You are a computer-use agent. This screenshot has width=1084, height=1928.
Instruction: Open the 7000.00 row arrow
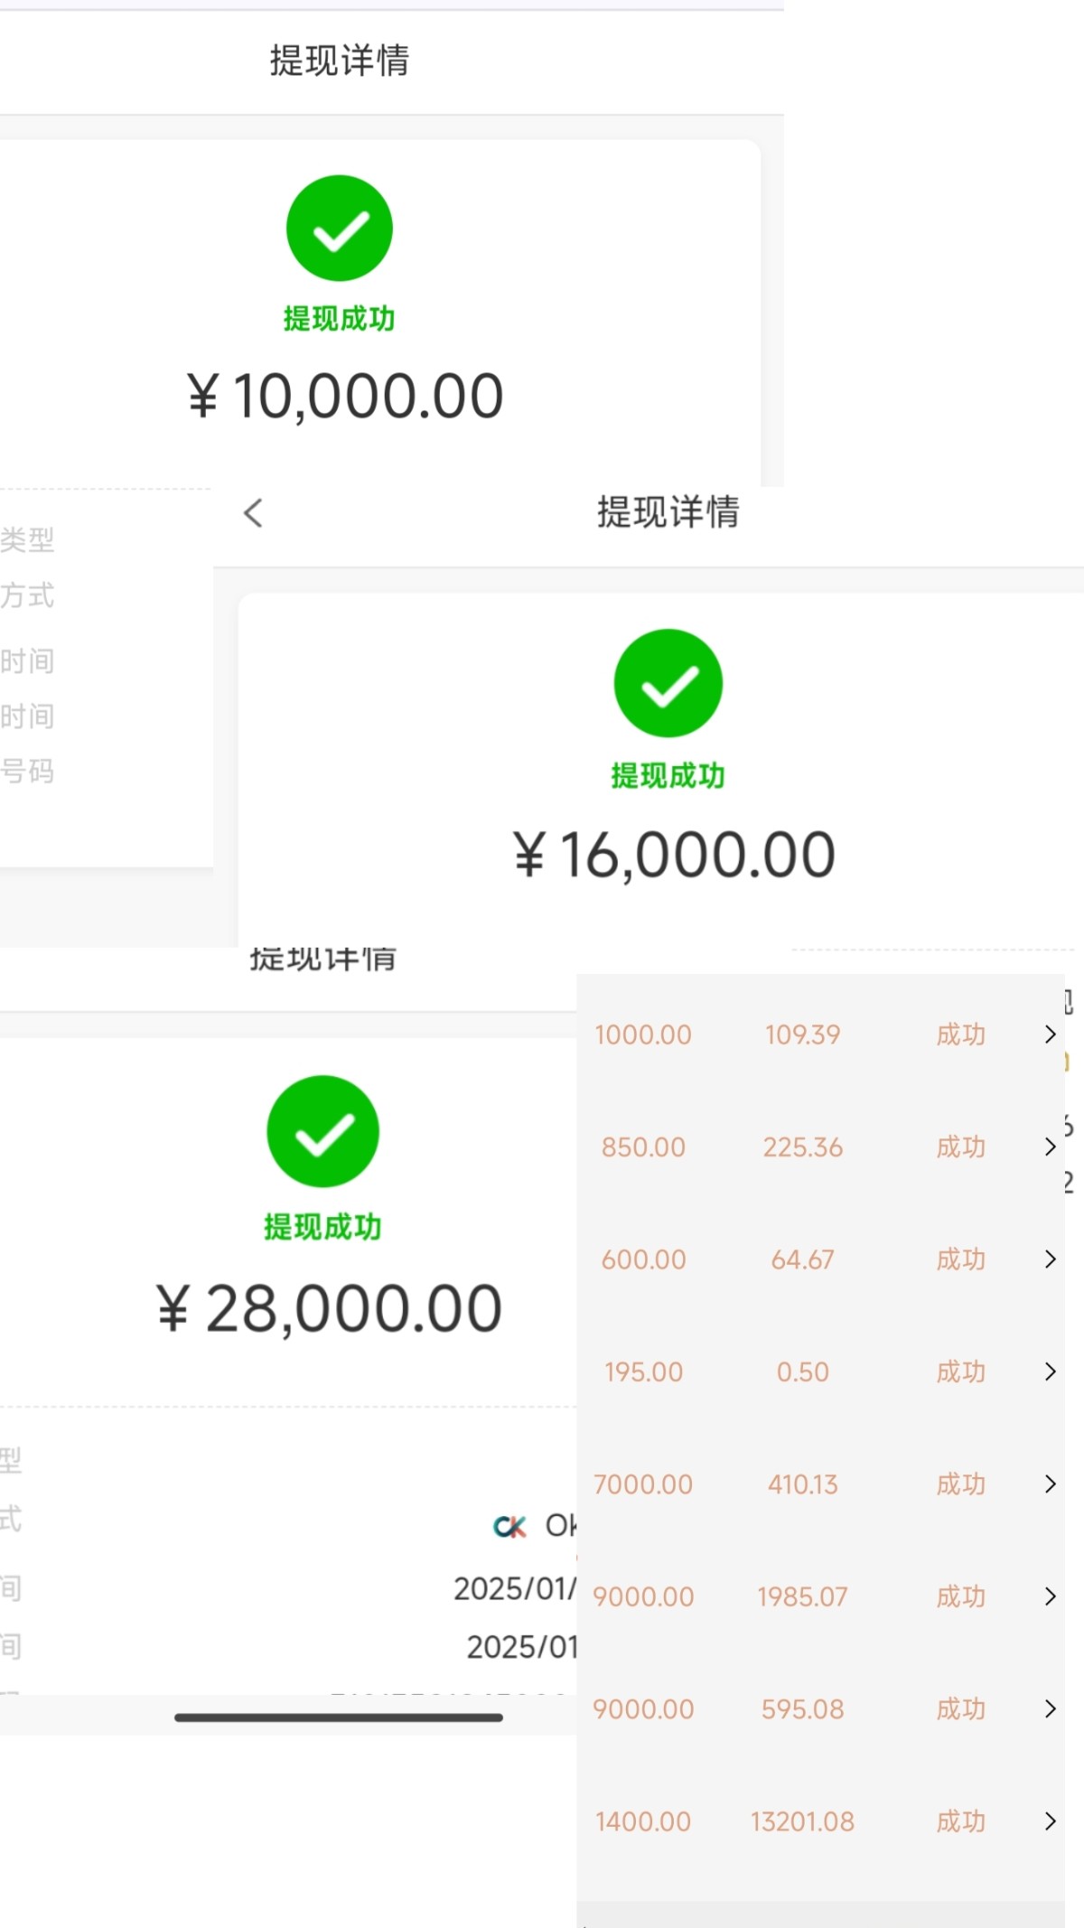click(x=1050, y=1484)
